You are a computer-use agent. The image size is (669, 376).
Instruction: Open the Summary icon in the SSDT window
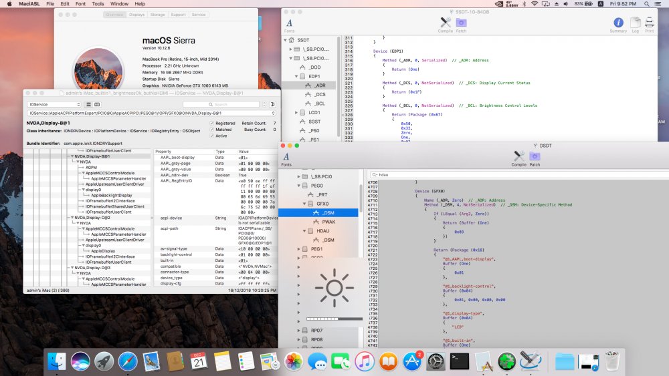click(618, 22)
